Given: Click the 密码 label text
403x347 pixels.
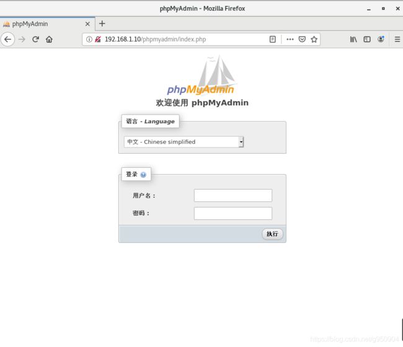Looking at the screenshot, I should (x=141, y=213).
